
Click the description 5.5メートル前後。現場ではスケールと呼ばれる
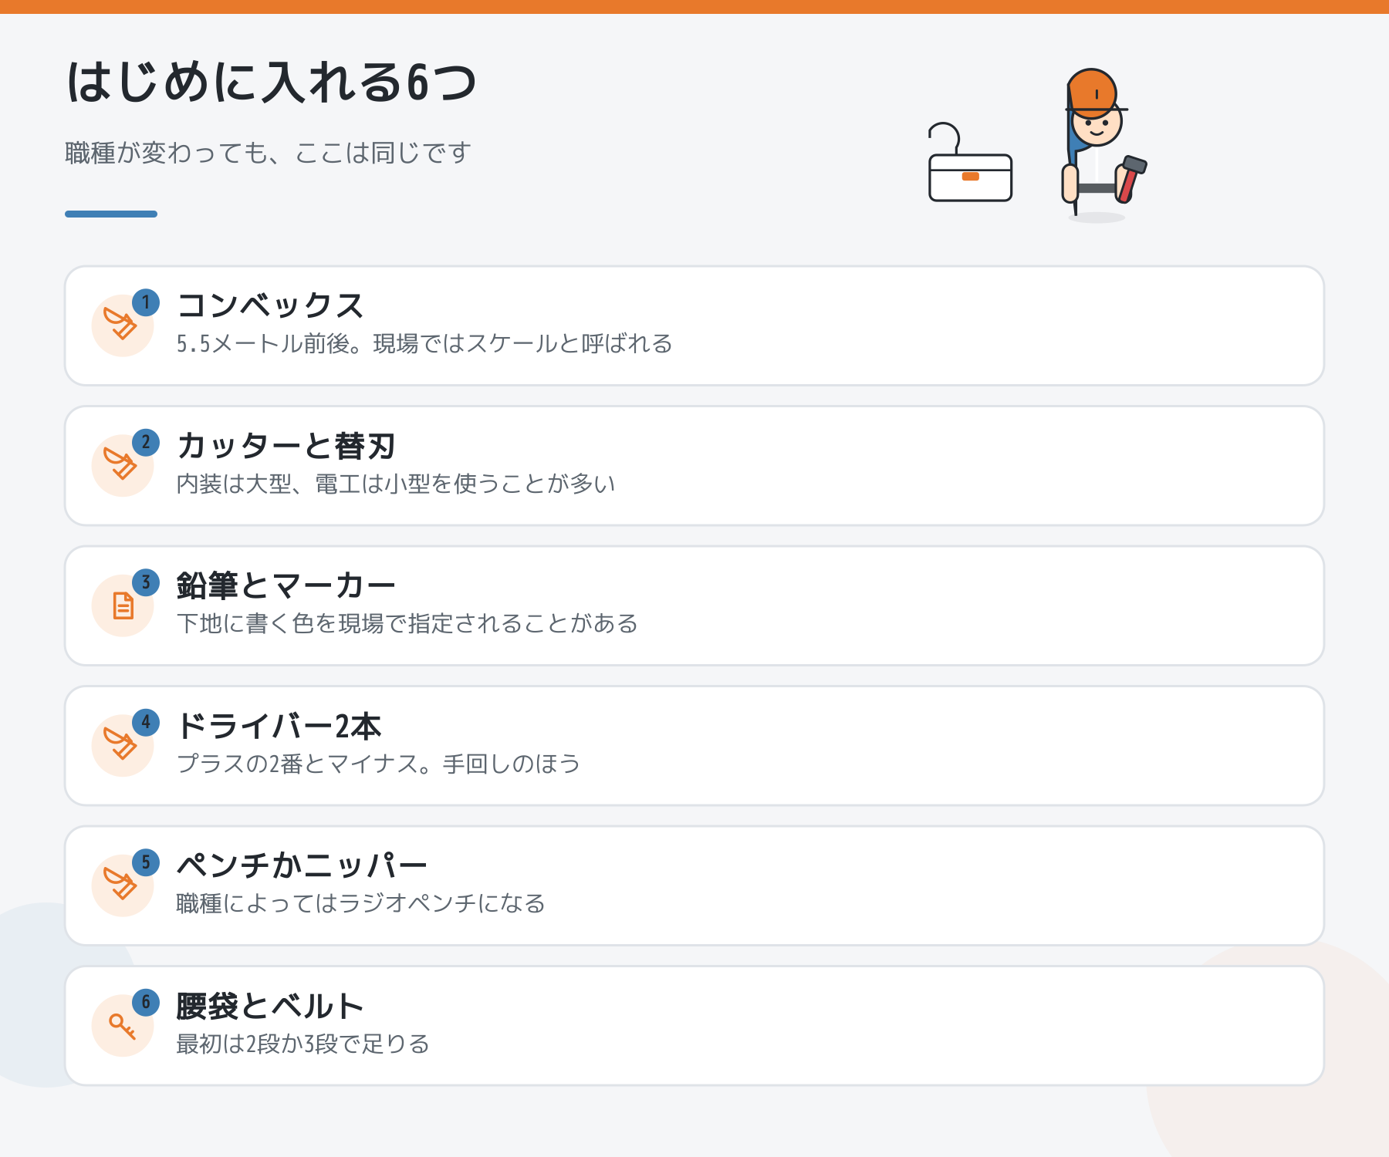(424, 343)
